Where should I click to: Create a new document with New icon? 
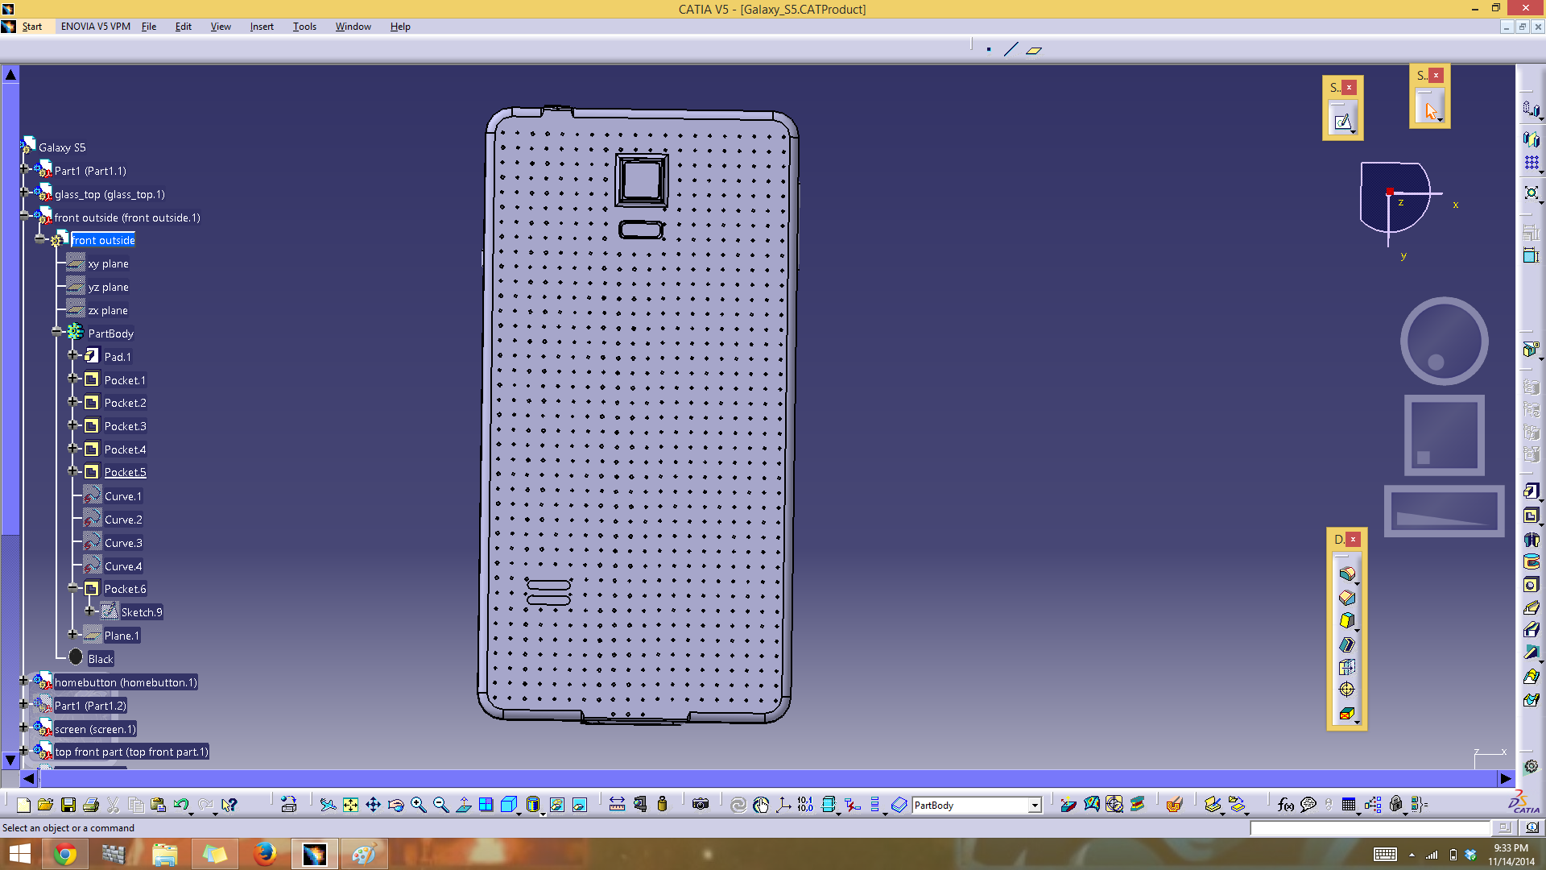23,805
